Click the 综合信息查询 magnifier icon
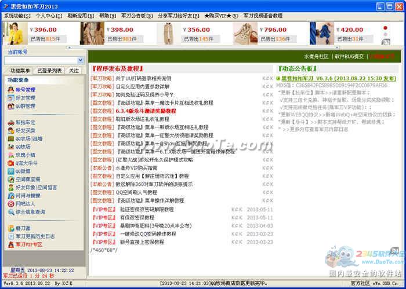 pos(11,212)
